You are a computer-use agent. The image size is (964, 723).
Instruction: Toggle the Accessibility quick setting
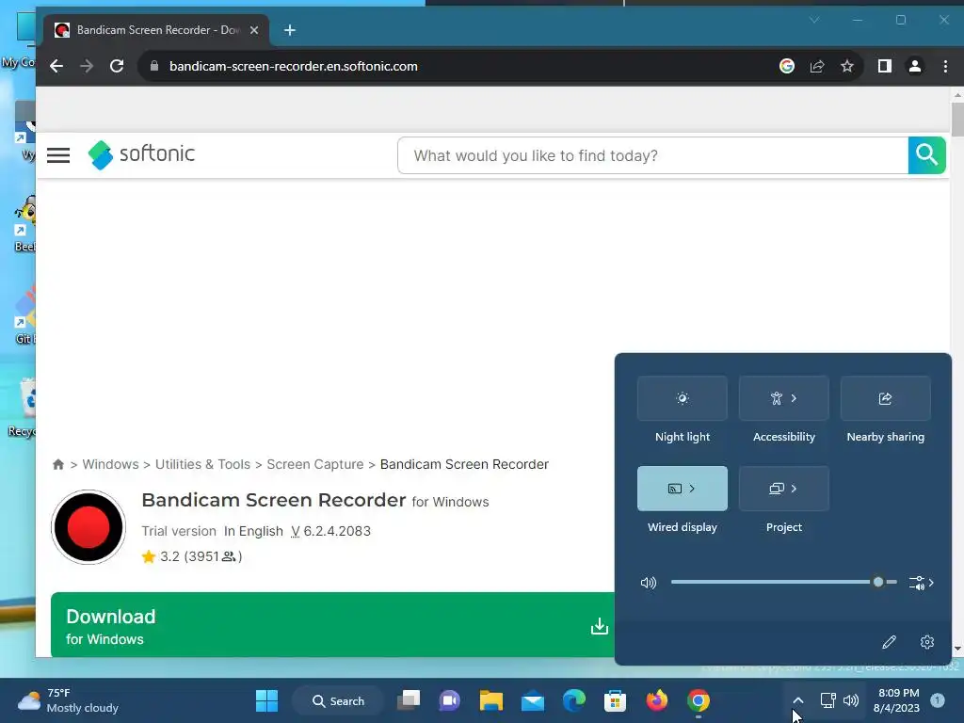[776, 398]
